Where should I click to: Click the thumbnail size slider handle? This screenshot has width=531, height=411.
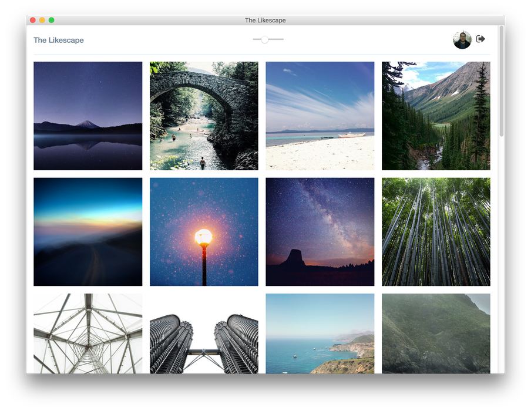click(x=265, y=39)
